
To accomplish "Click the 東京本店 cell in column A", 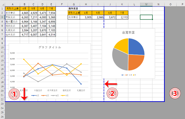I will (x=12, y=13).
